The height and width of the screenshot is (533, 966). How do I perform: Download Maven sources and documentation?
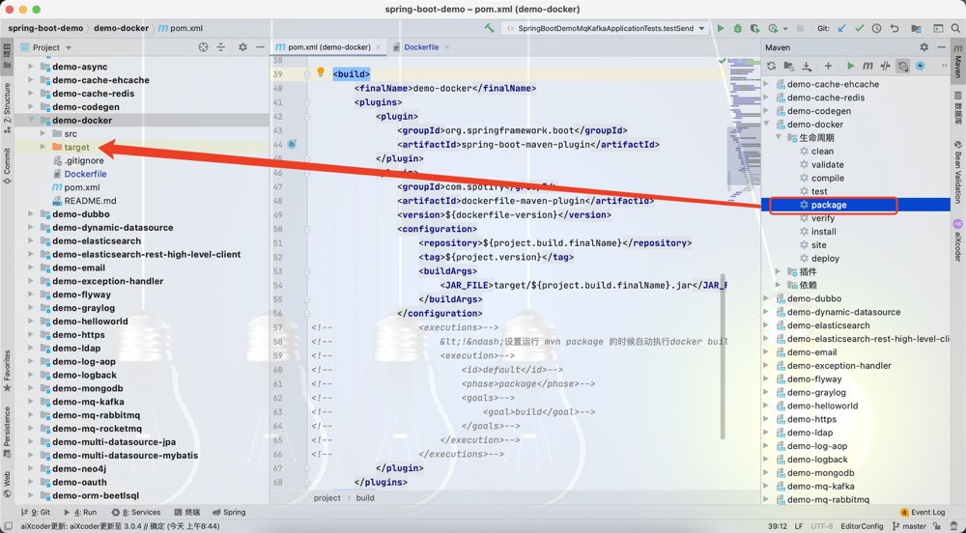click(807, 66)
